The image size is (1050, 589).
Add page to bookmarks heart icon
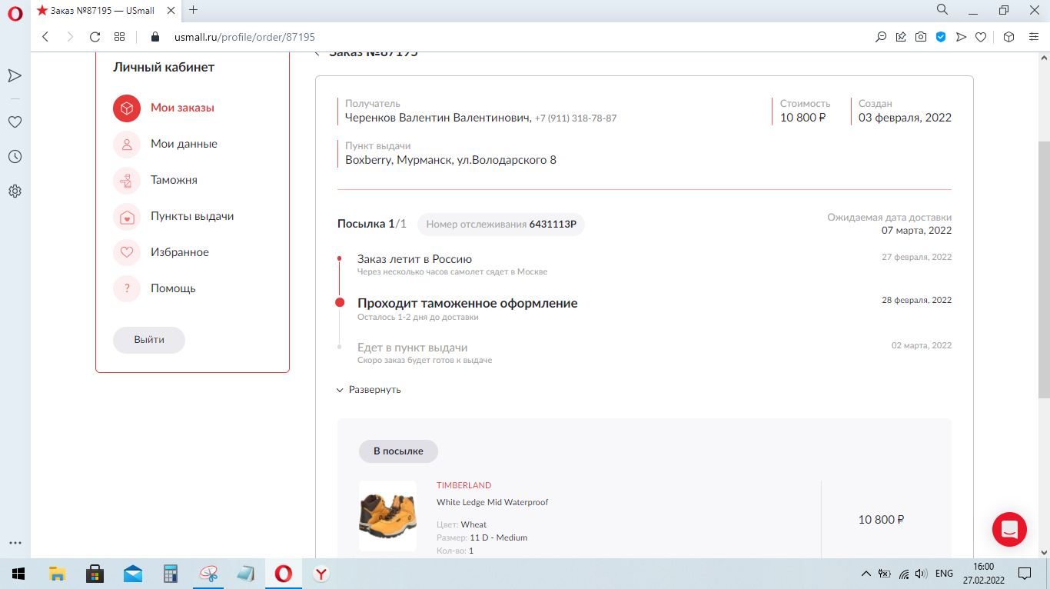pos(981,37)
